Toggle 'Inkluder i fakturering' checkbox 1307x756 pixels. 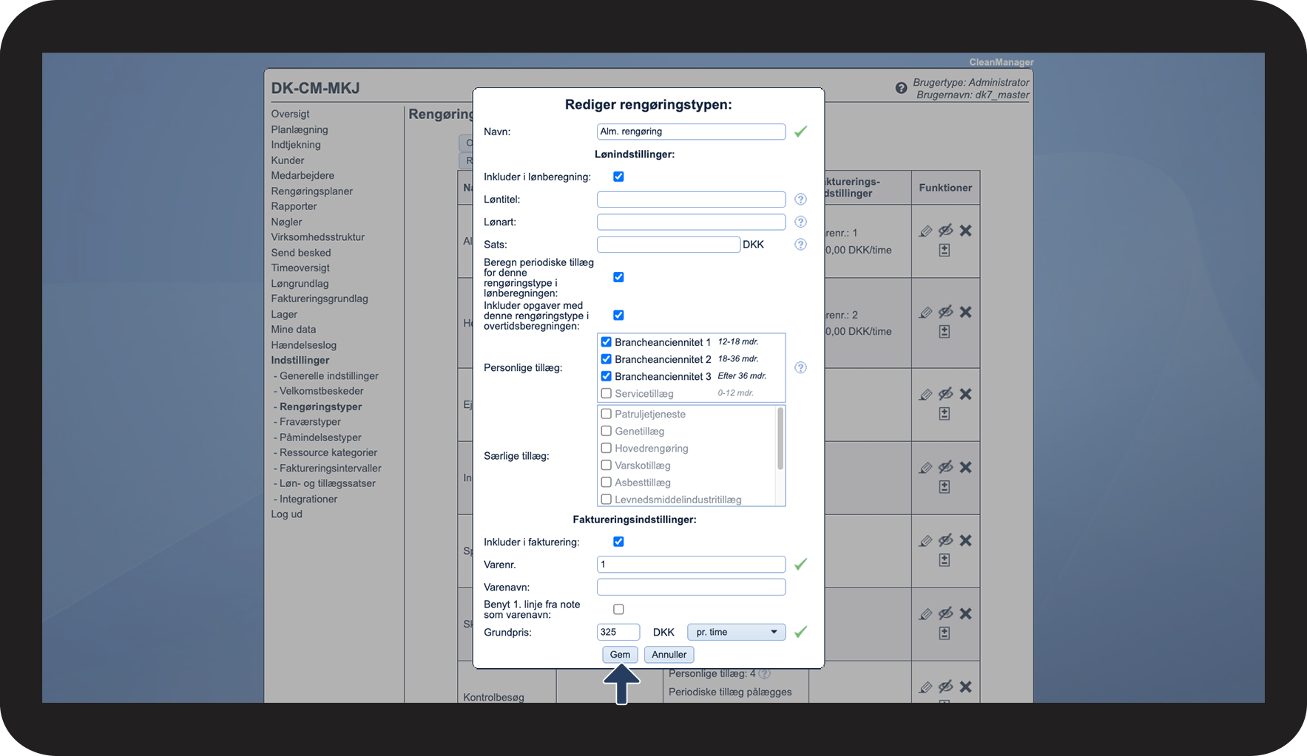point(618,542)
